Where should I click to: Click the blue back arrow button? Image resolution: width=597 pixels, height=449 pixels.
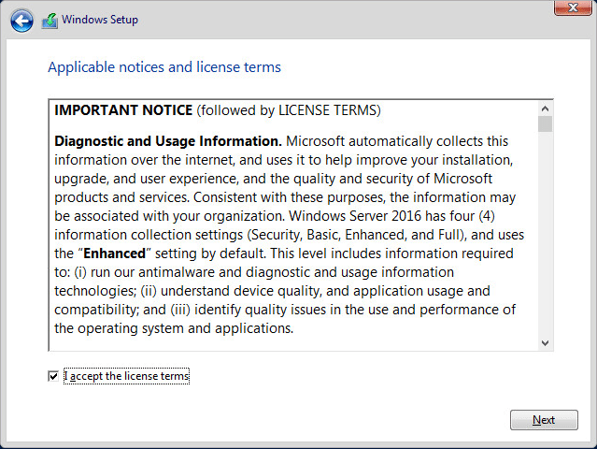pyautogui.click(x=21, y=21)
